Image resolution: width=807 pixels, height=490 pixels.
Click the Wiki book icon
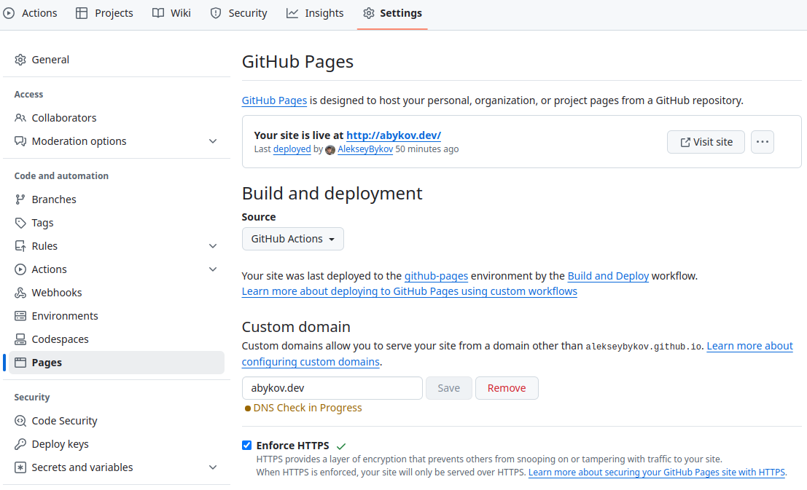click(x=158, y=13)
